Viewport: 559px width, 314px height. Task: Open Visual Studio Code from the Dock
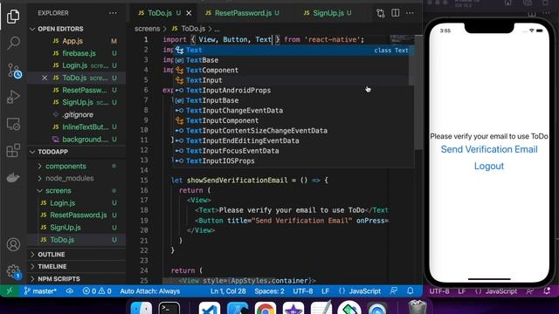coord(210,309)
